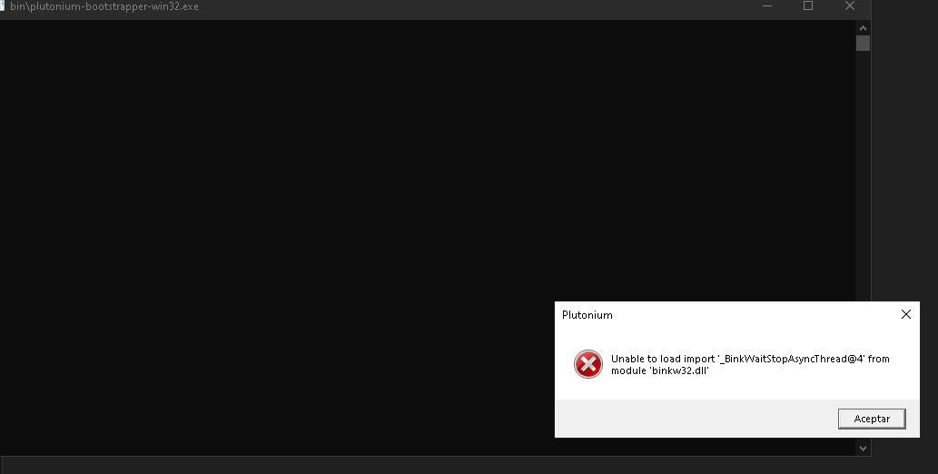
Task: Click the 'Plutonium' dialog title
Action: 587,315
